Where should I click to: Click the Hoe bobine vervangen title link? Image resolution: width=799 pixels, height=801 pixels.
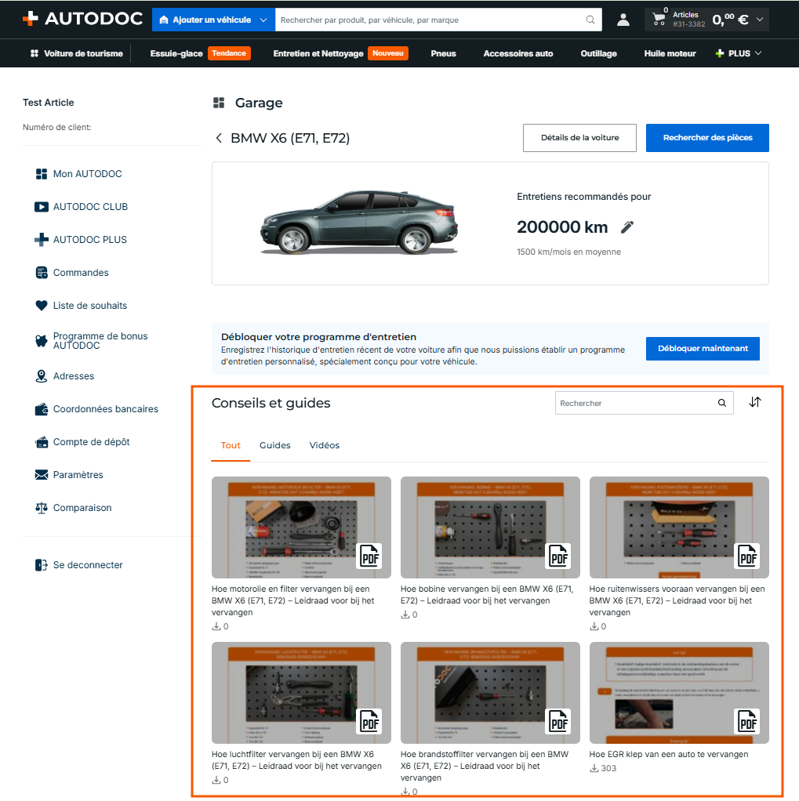[487, 595]
